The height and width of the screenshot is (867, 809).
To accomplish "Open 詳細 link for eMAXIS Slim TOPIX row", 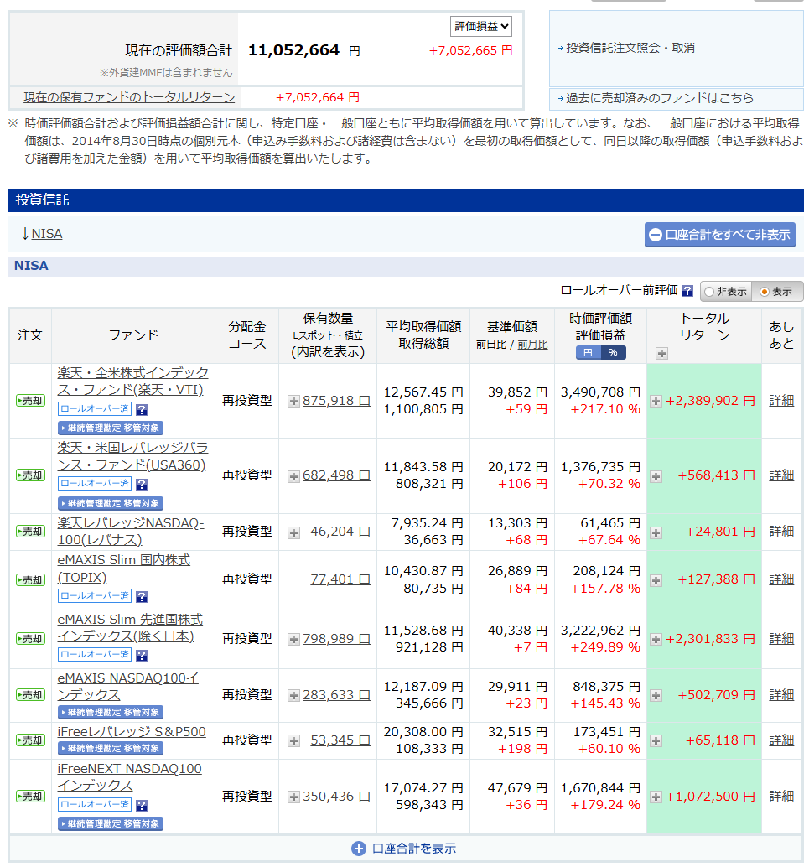I will (x=781, y=579).
